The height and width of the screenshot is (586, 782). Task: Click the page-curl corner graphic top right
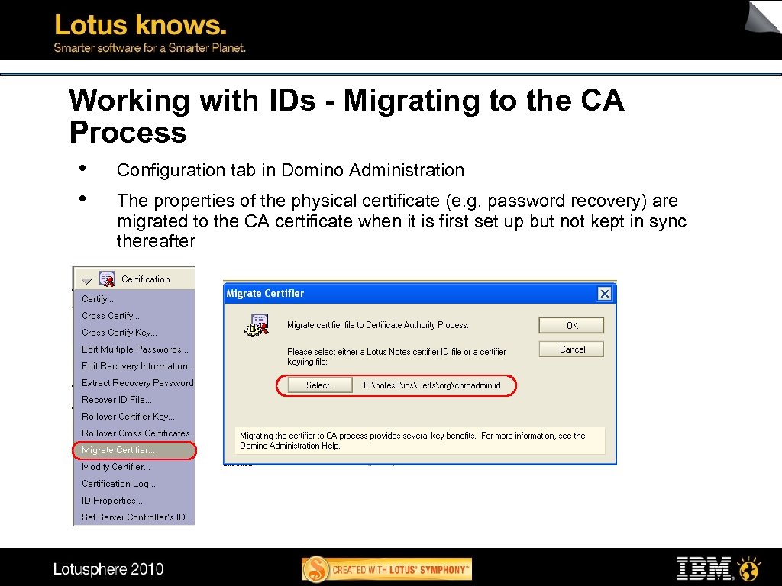[x=760, y=19]
